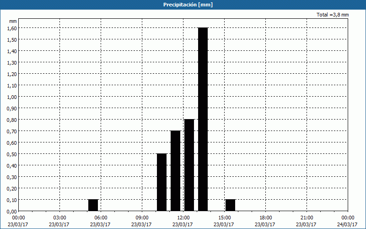This screenshot has height=229, width=366.
Task: Click the Total =3,8 mm label
Action: click(x=333, y=15)
